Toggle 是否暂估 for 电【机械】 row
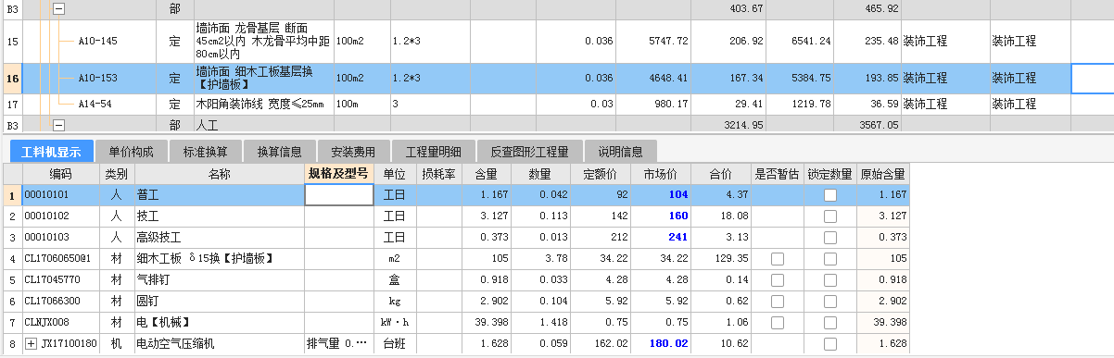1114x358 pixels. (777, 322)
